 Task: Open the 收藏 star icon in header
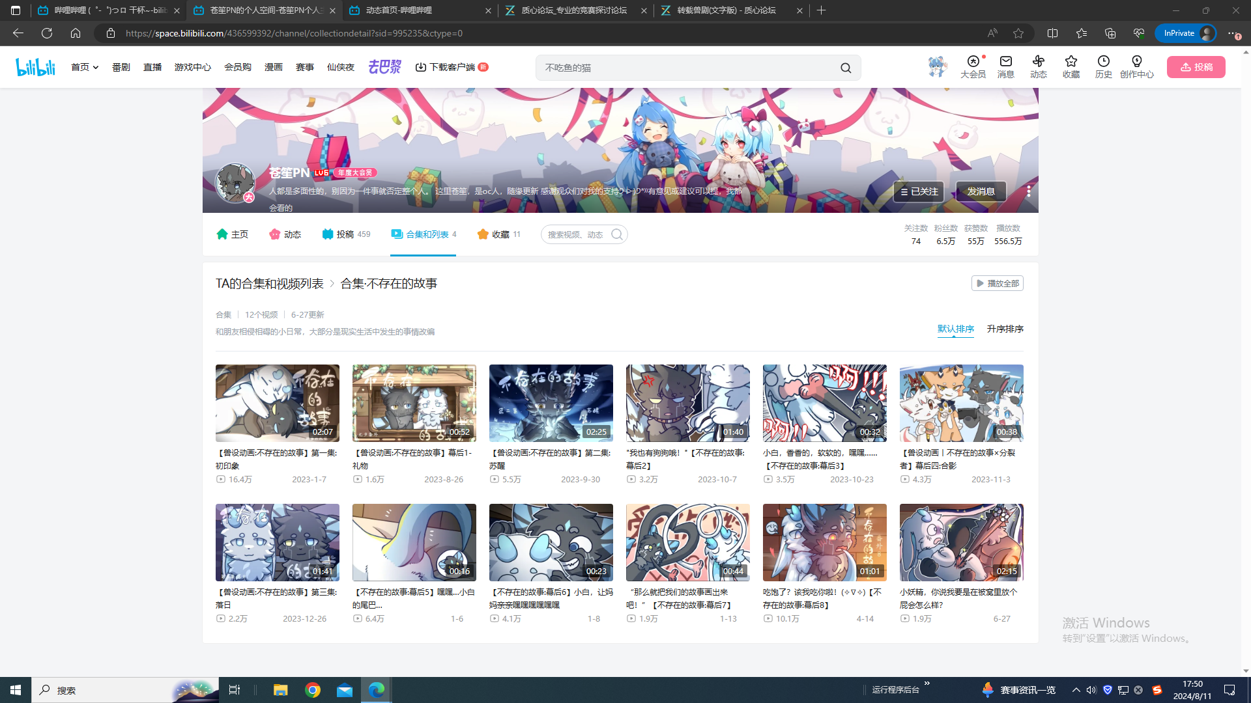pos(1071,67)
